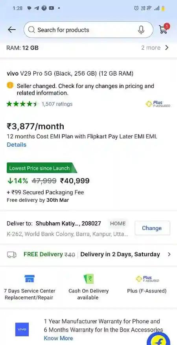Tap the microphone voice search icon
The height and width of the screenshot is (345, 177).
[x=141, y=30]
